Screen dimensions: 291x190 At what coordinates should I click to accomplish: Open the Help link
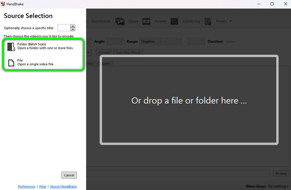42,187
